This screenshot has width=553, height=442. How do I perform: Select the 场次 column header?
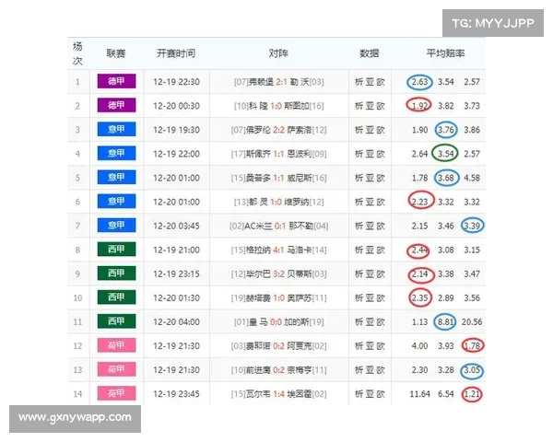[x=77, y=53]
